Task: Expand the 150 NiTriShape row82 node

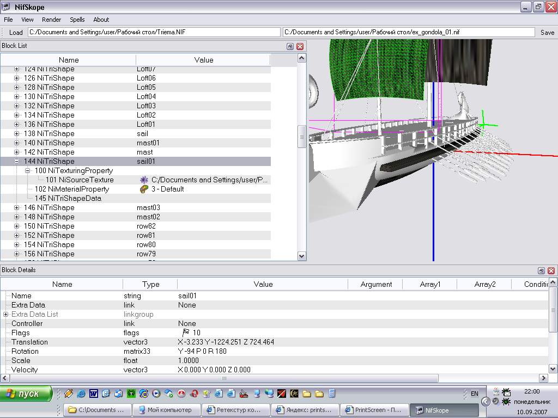Action: (x=17, y=226)
